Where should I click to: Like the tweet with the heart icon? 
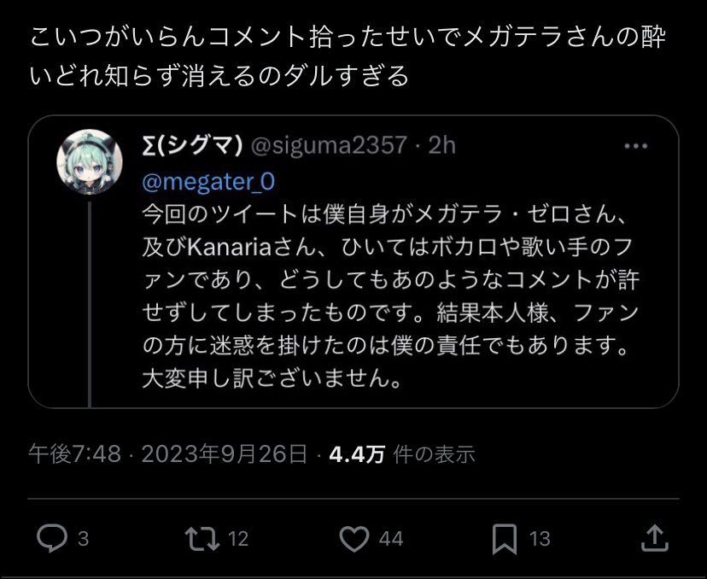(x=353, y=538)
